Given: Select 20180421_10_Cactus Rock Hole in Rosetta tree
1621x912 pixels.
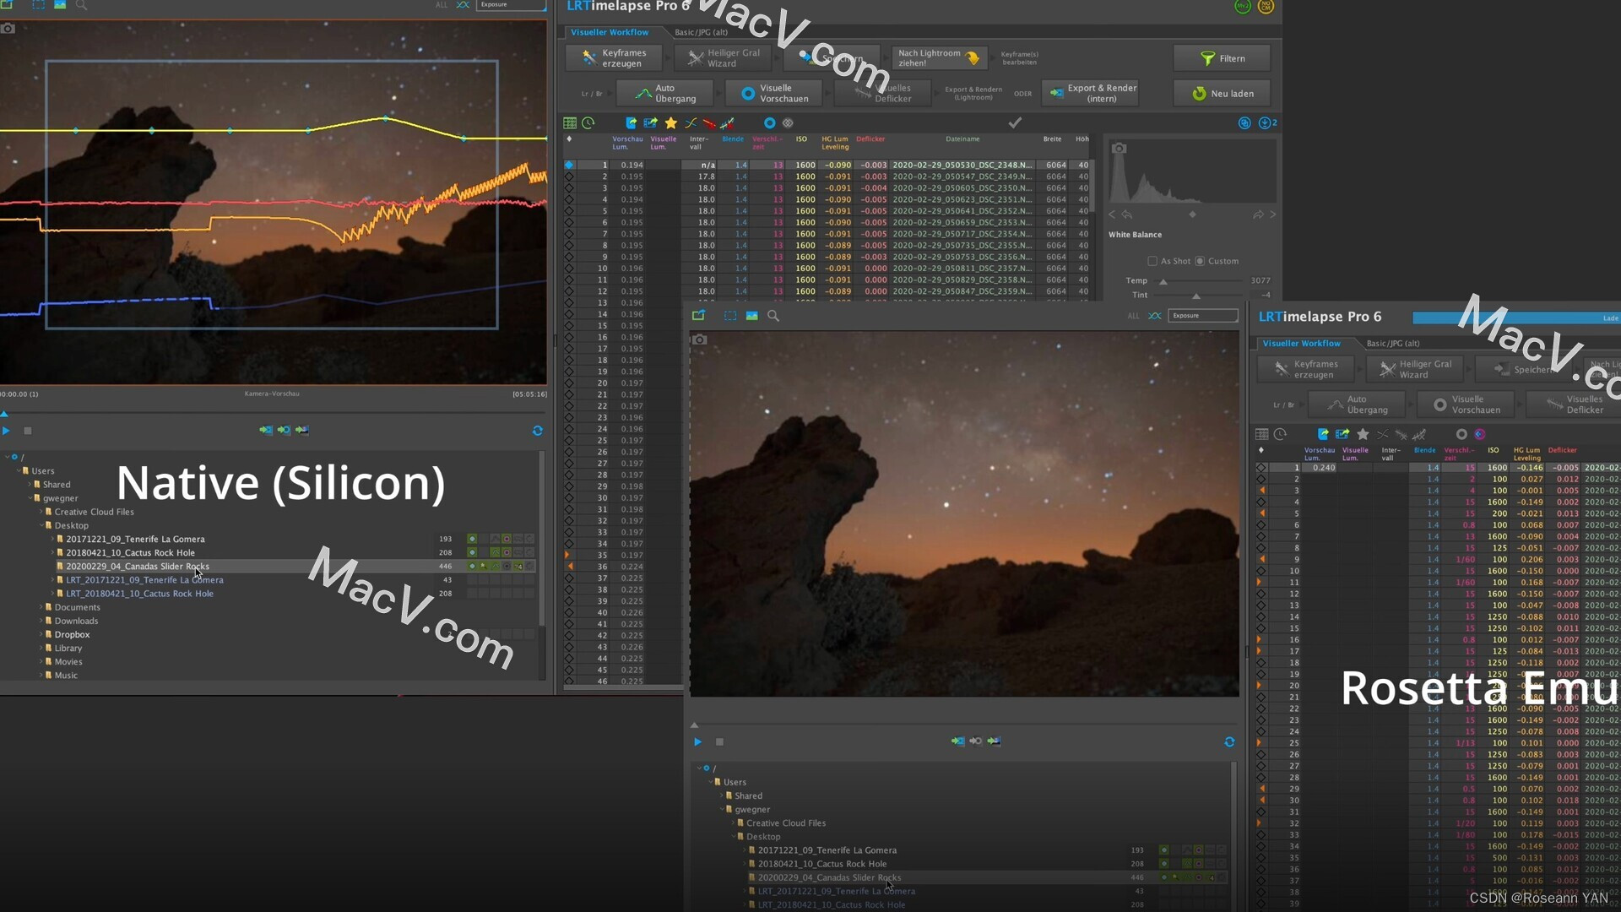Looking at the screenshot, I should click(x=821, y=864).
